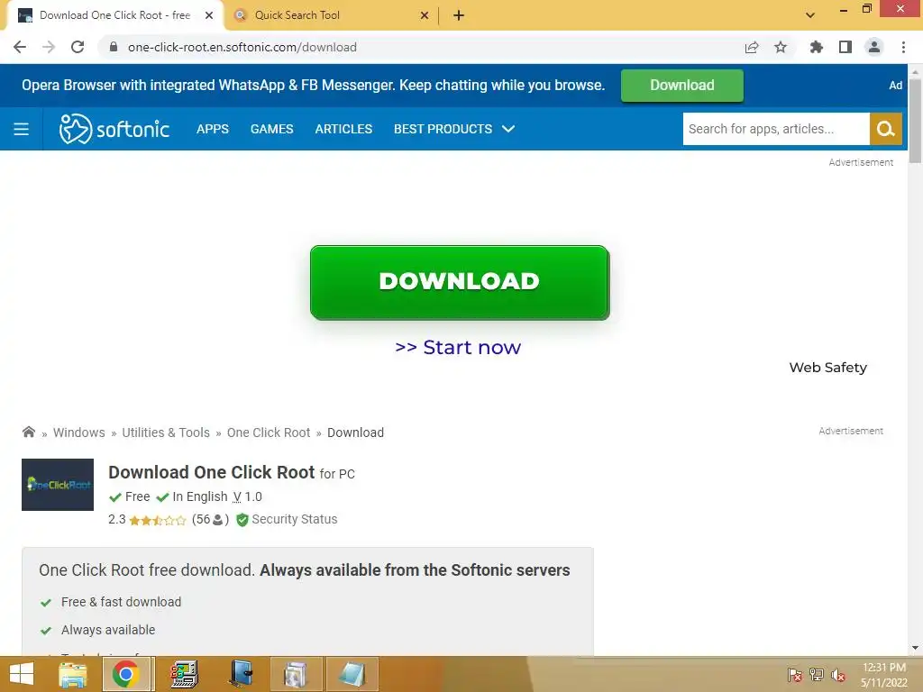Viewport: 923px width, 692px height.
Task: Open Chrome extensions puzzle icon
Action: [816, 47]
